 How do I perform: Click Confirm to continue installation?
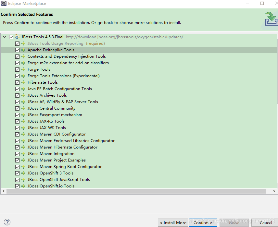[203, 222]
